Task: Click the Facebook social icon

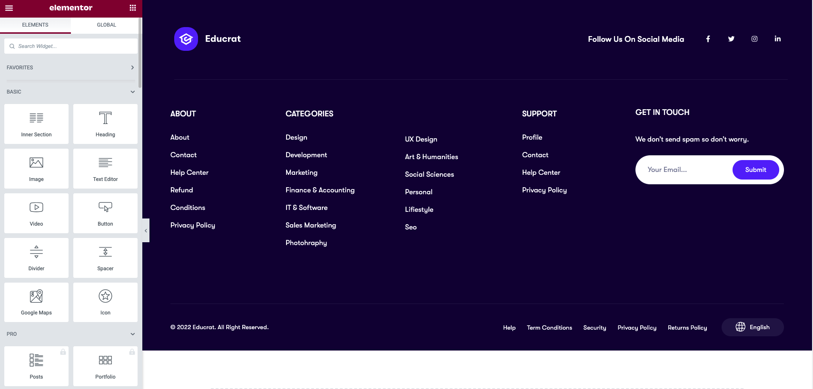Action: tap(708, 39)
